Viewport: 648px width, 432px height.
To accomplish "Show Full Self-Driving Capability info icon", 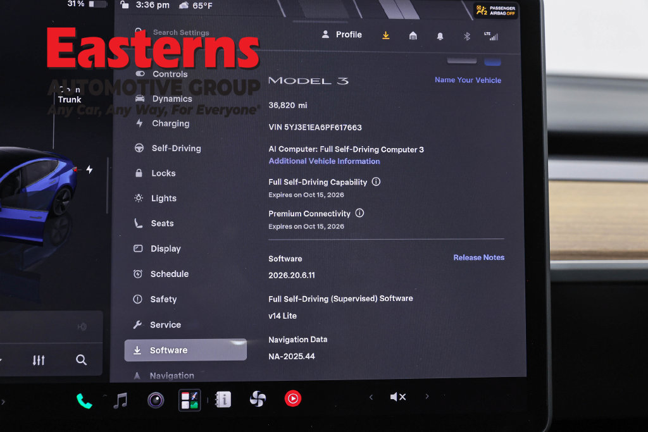I will 376,182.
